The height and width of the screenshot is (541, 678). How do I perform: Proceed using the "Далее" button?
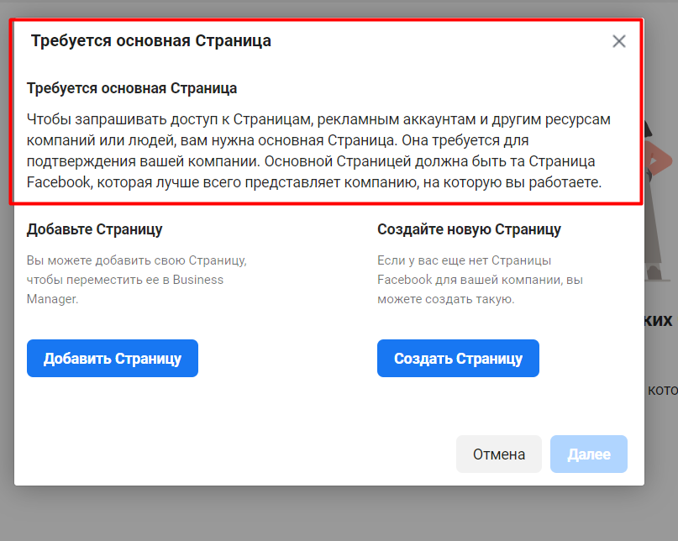point(589,454)
